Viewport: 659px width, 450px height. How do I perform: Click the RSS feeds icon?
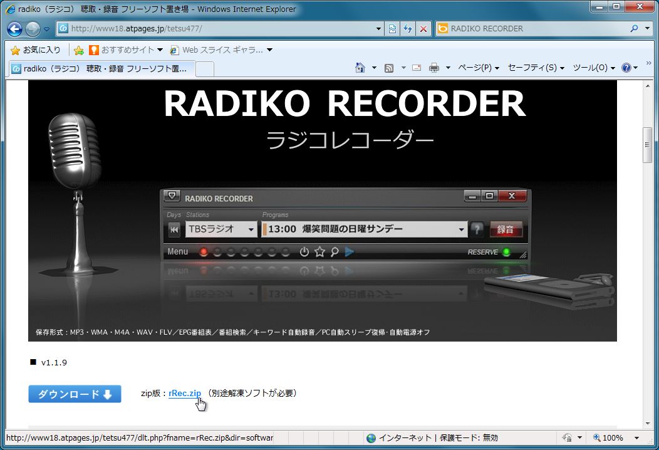click(389, 68)
